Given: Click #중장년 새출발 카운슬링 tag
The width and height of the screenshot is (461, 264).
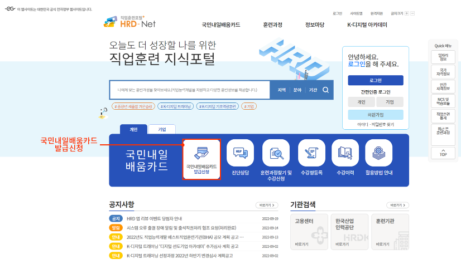Looking at the screenshot, I should pos(133,106).
